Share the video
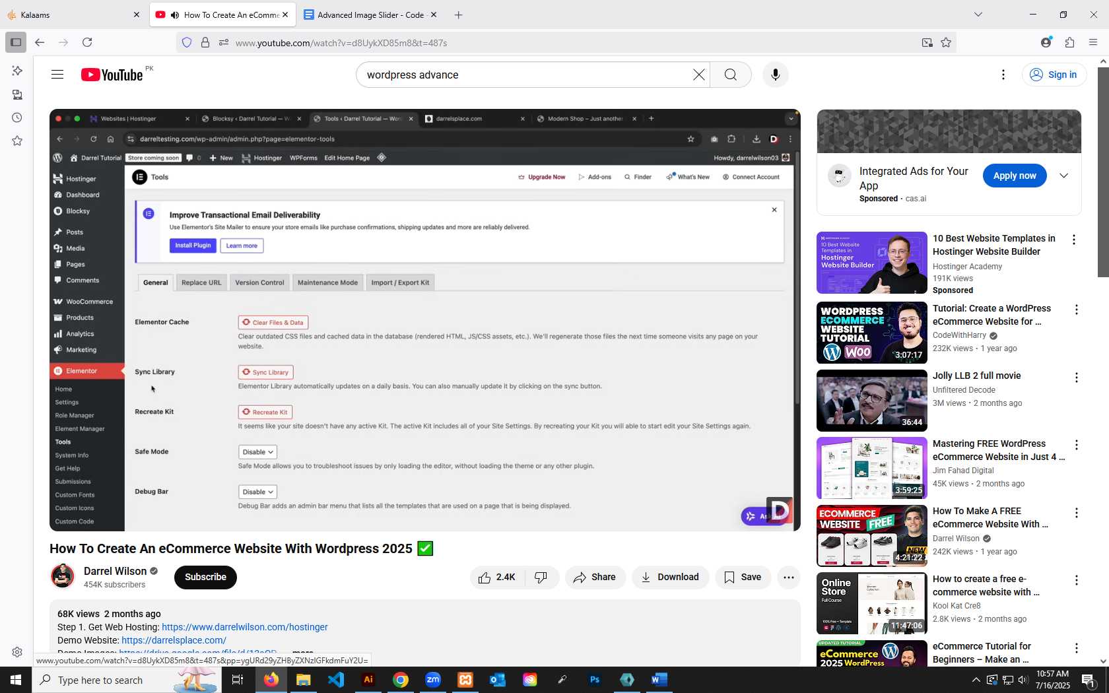1109x693 pixels. pos(595,577)
